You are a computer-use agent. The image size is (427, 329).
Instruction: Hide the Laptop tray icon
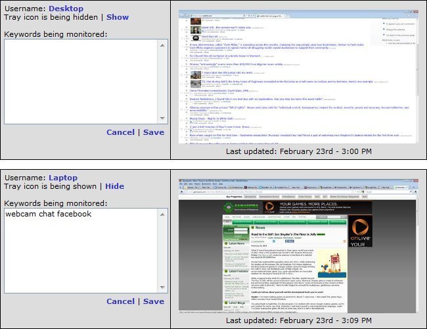pyautogui.click(x=114, y=186)
